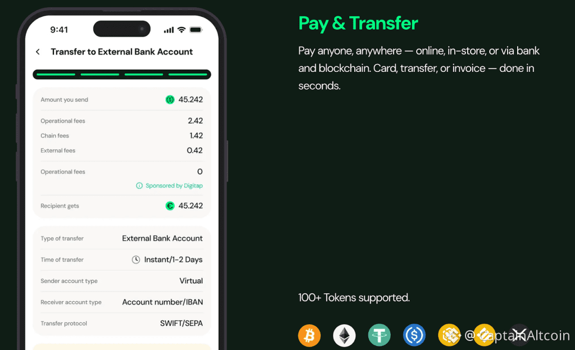Open the Sponsored by Digitap link

click(x=174, y=185)
